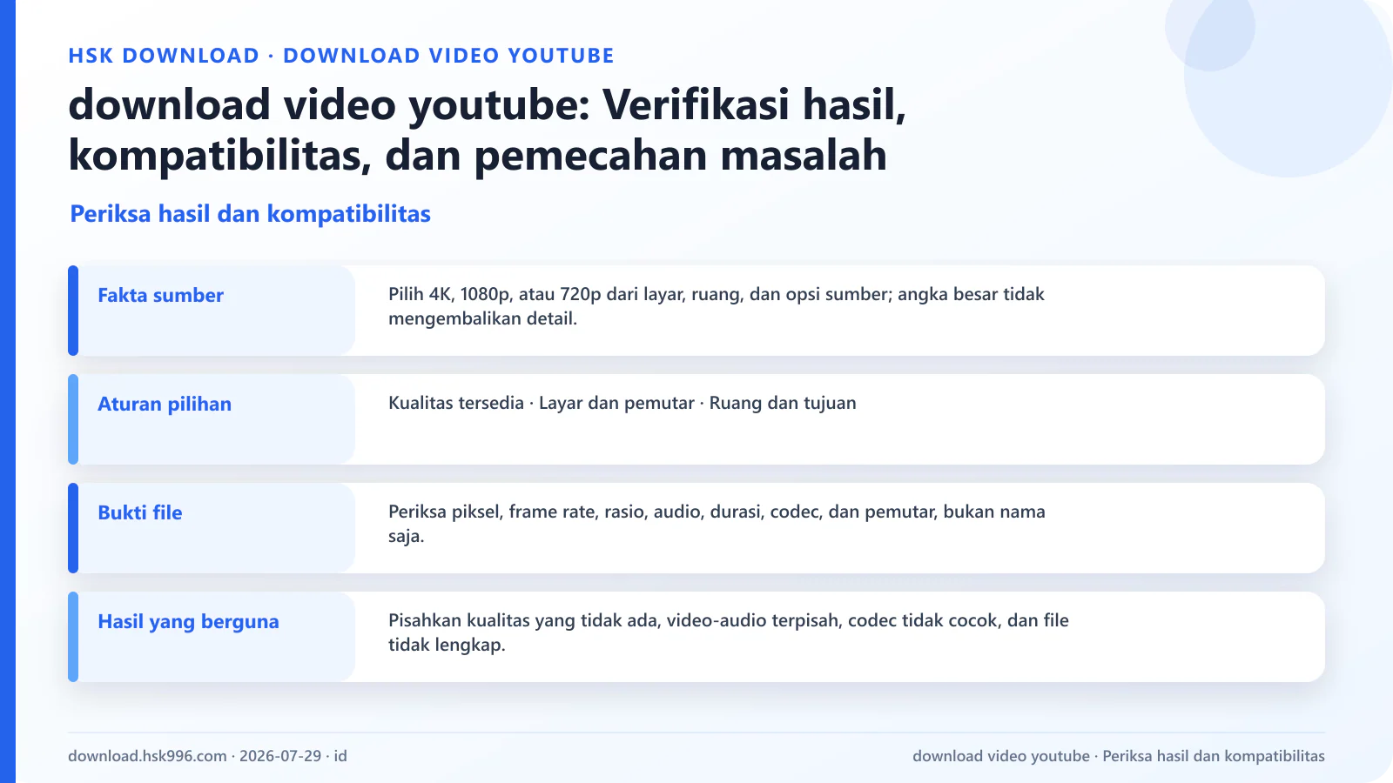
Task: Select the Hasil yang berguna row label
Action: pos(188,621)
